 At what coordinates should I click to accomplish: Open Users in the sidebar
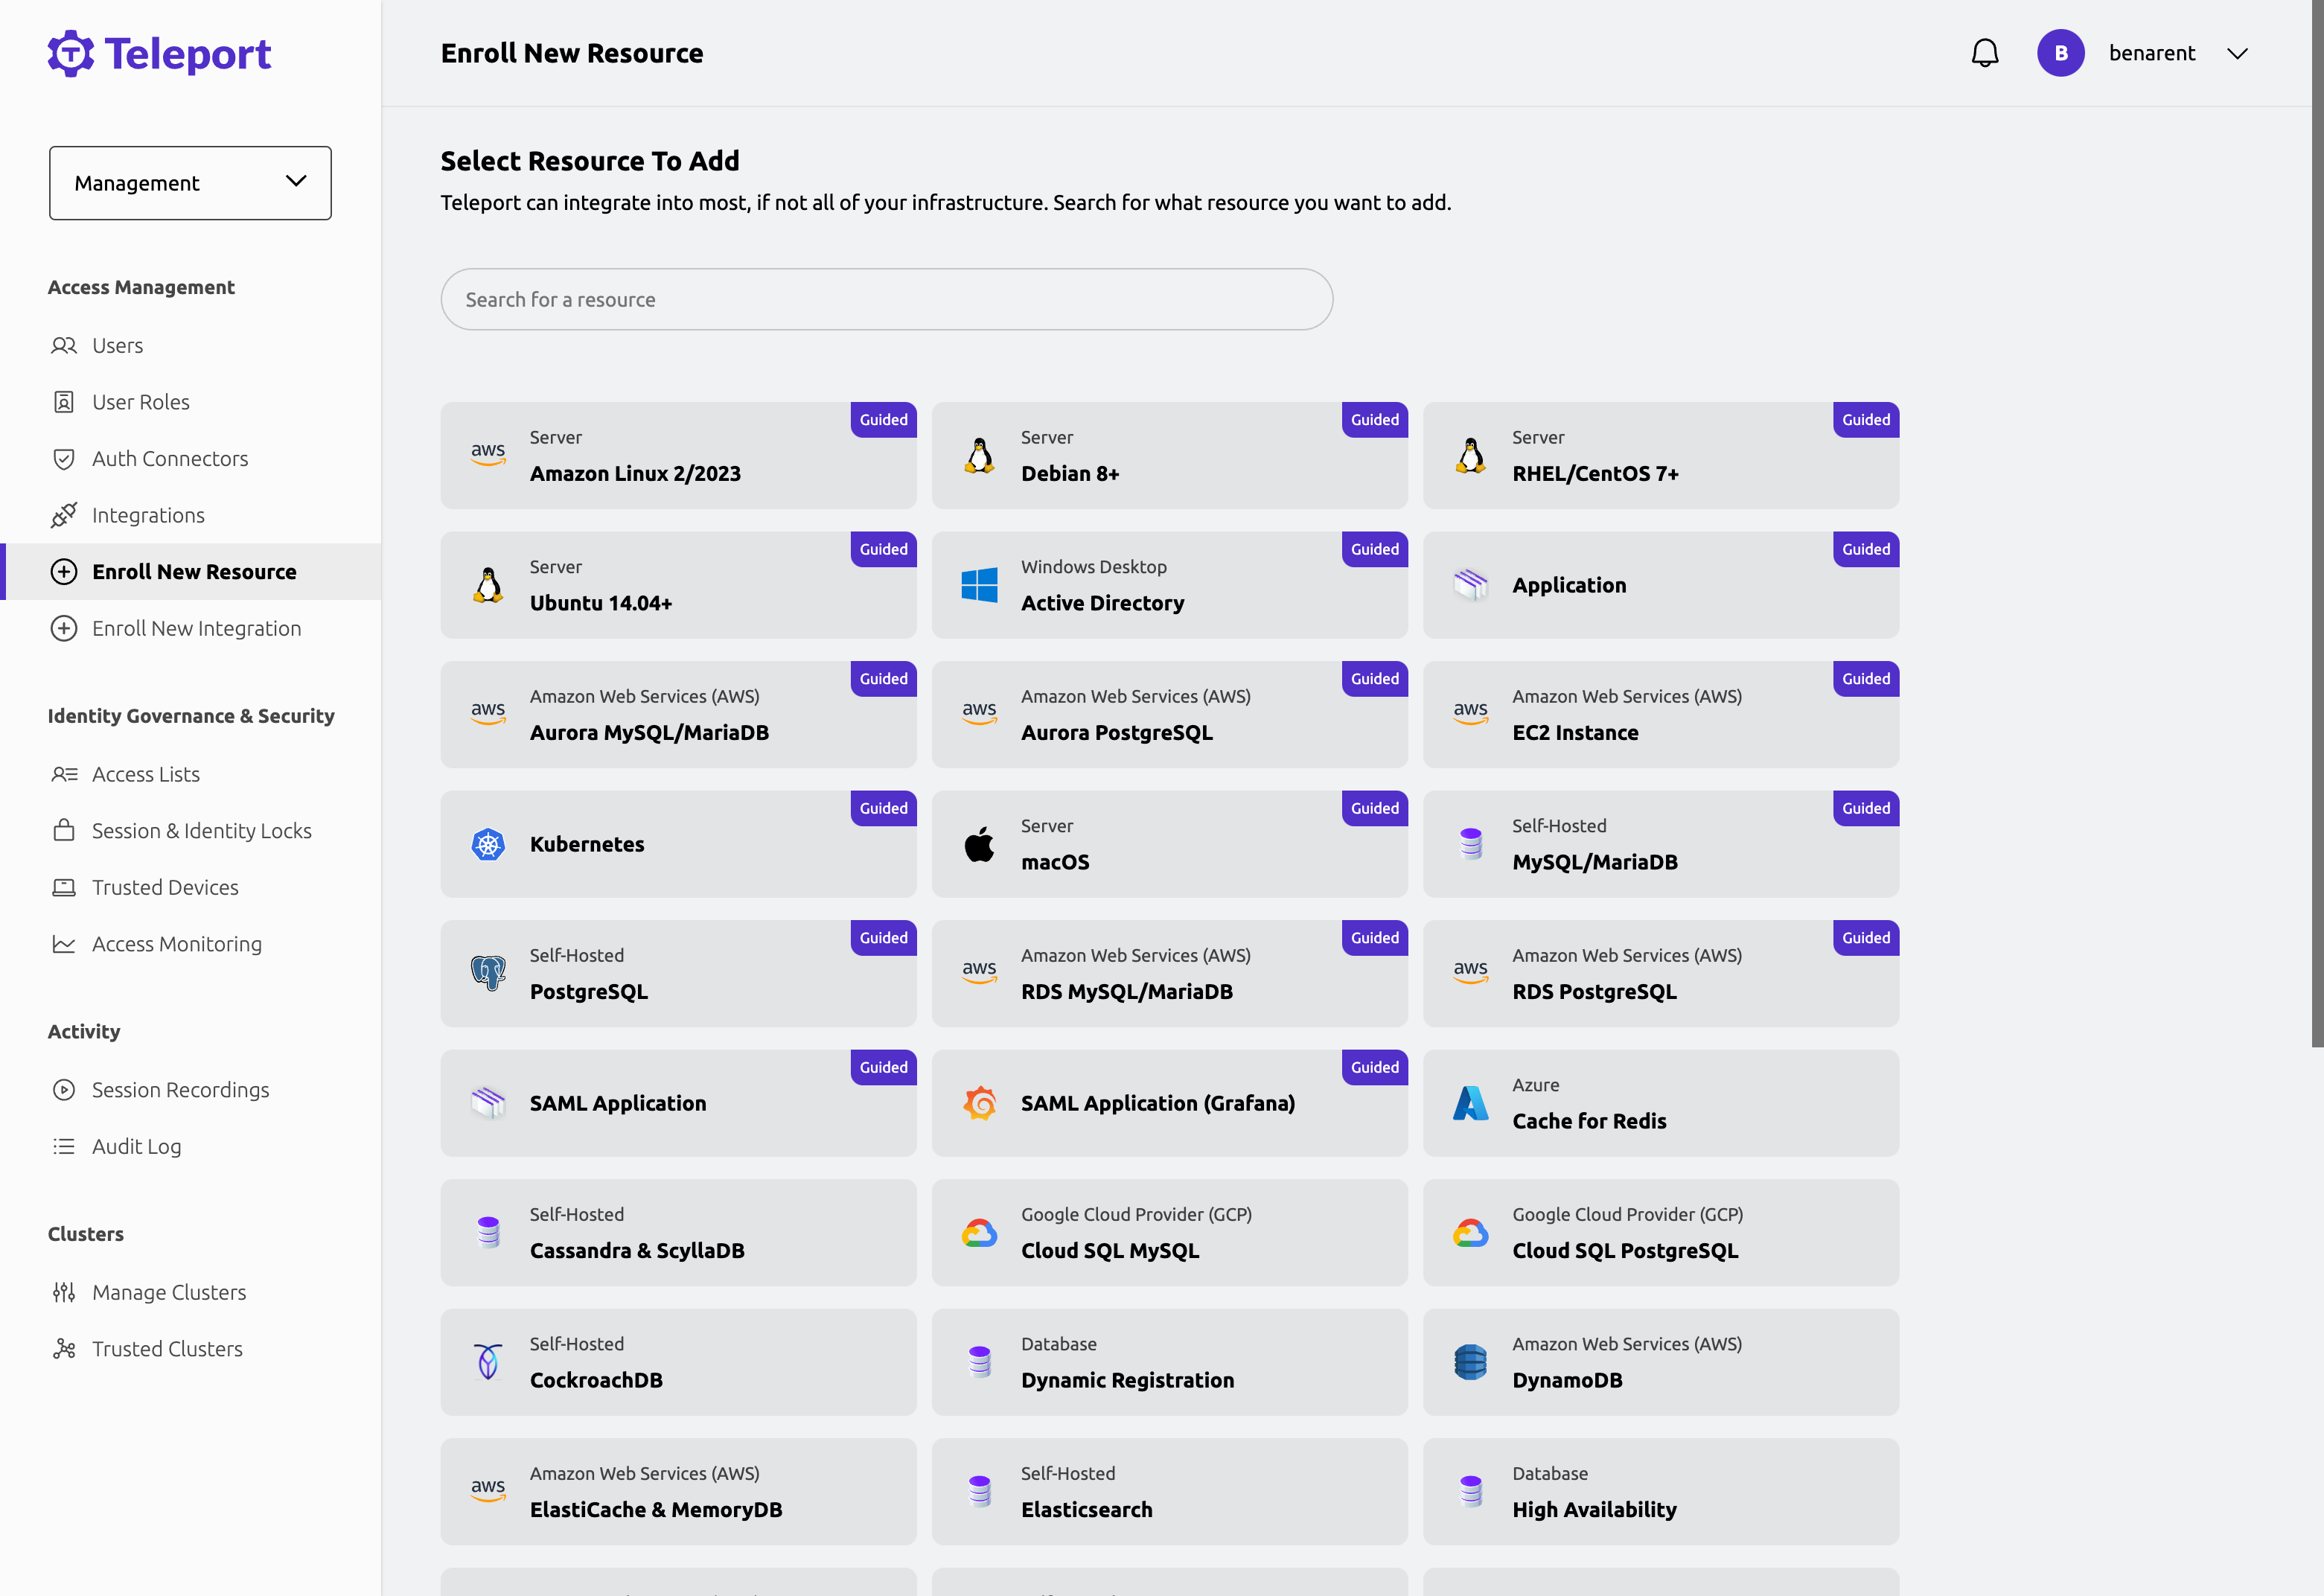117,346
